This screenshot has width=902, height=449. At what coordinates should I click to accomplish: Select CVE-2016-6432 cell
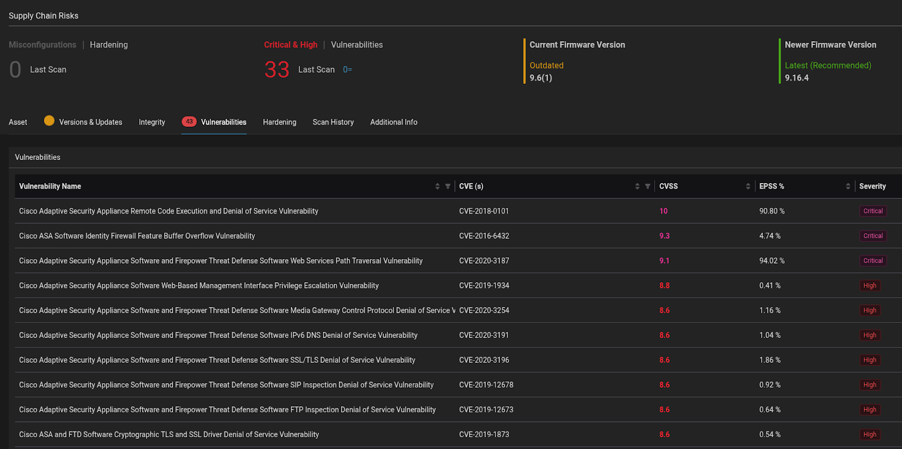[484, 236]
